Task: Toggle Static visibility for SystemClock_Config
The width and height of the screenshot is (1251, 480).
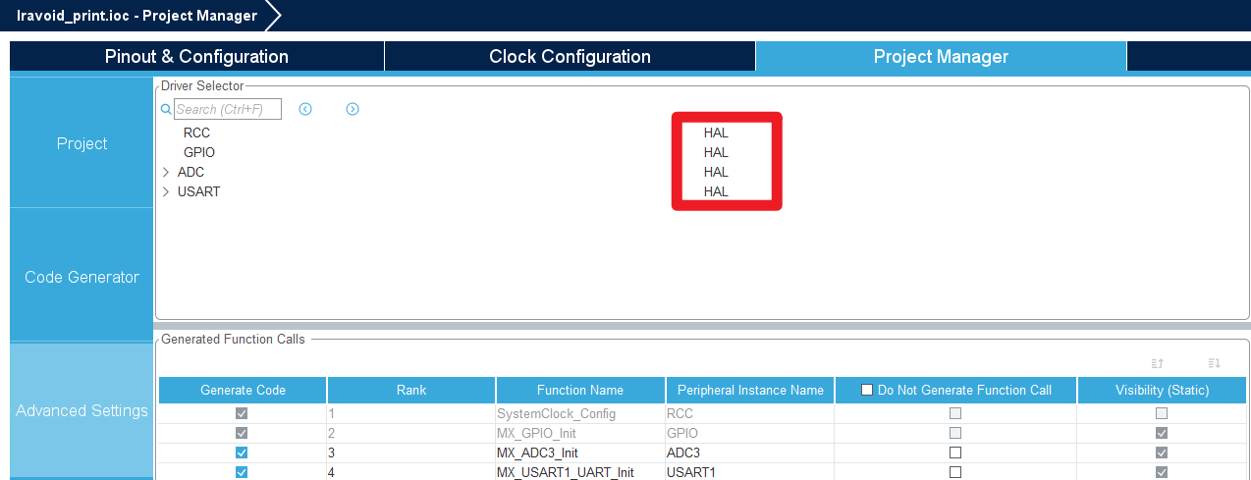Action: pos(1163,413)
